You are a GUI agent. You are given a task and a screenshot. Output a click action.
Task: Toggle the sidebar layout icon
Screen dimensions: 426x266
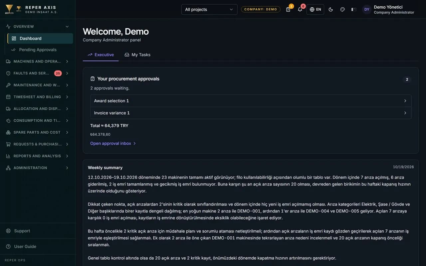click(x=354, y=9)
